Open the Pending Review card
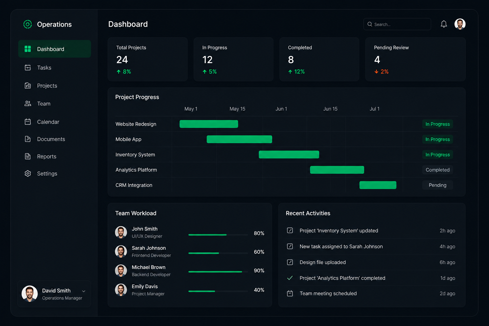 (415, 59)
